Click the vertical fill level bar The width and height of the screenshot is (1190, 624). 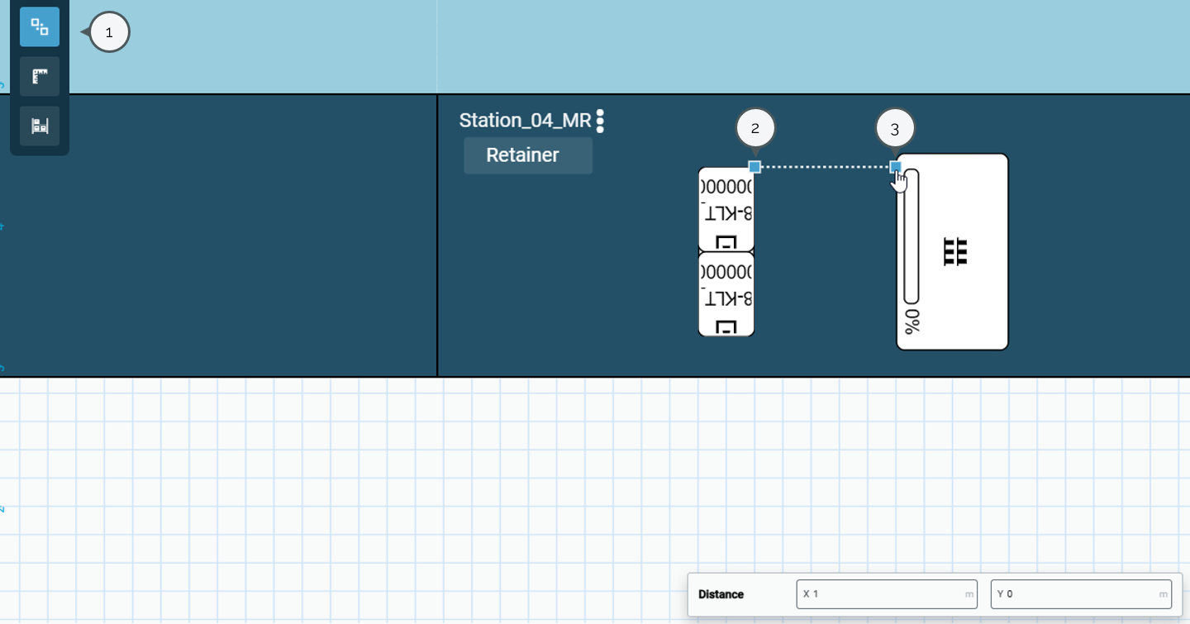(911, 240)
